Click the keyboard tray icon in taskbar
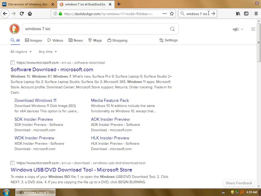The height and width of the screenshot is (196, 261). (223, 192)
